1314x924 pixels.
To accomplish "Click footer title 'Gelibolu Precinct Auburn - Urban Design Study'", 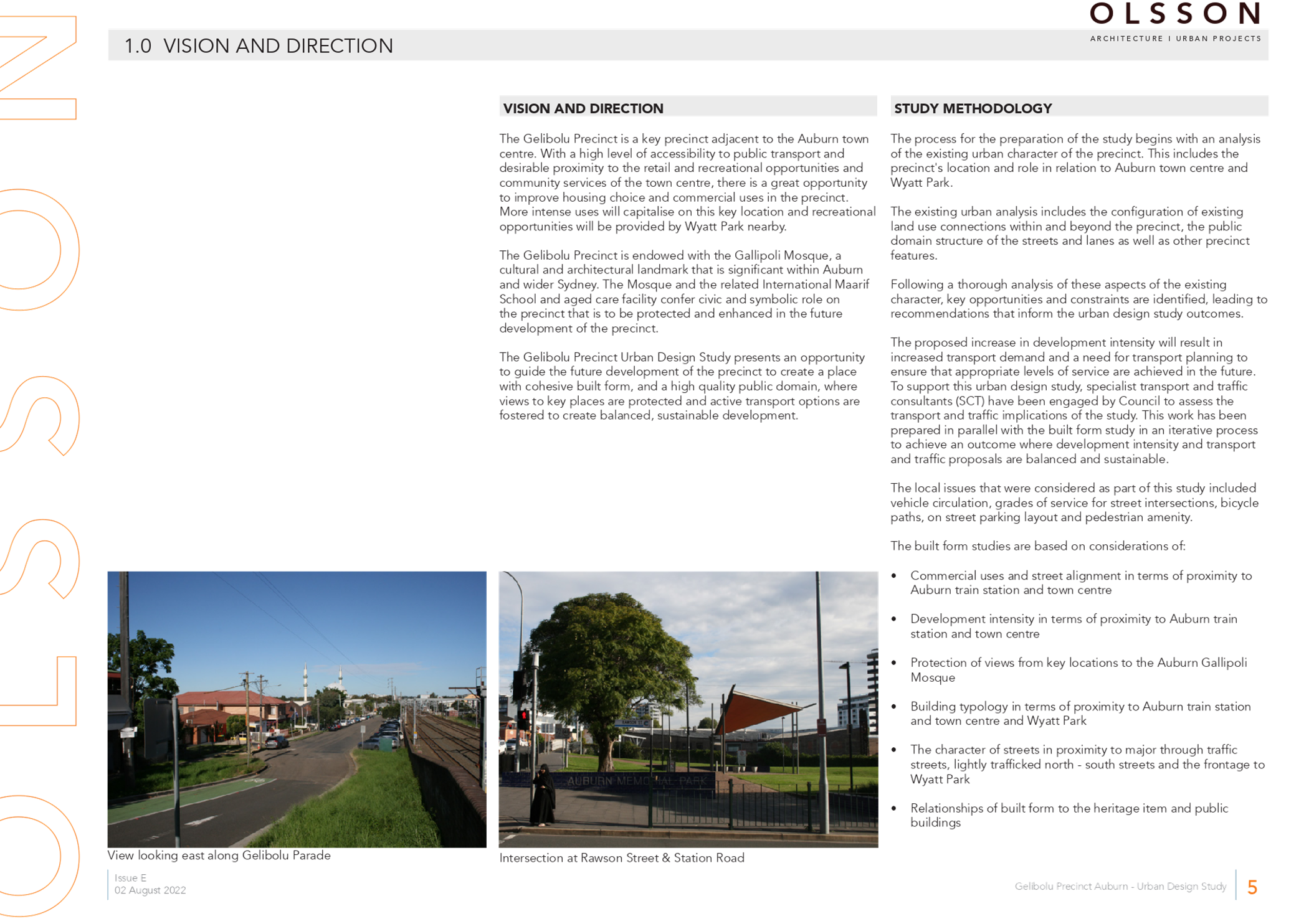I will click(x=1120, y=886).
